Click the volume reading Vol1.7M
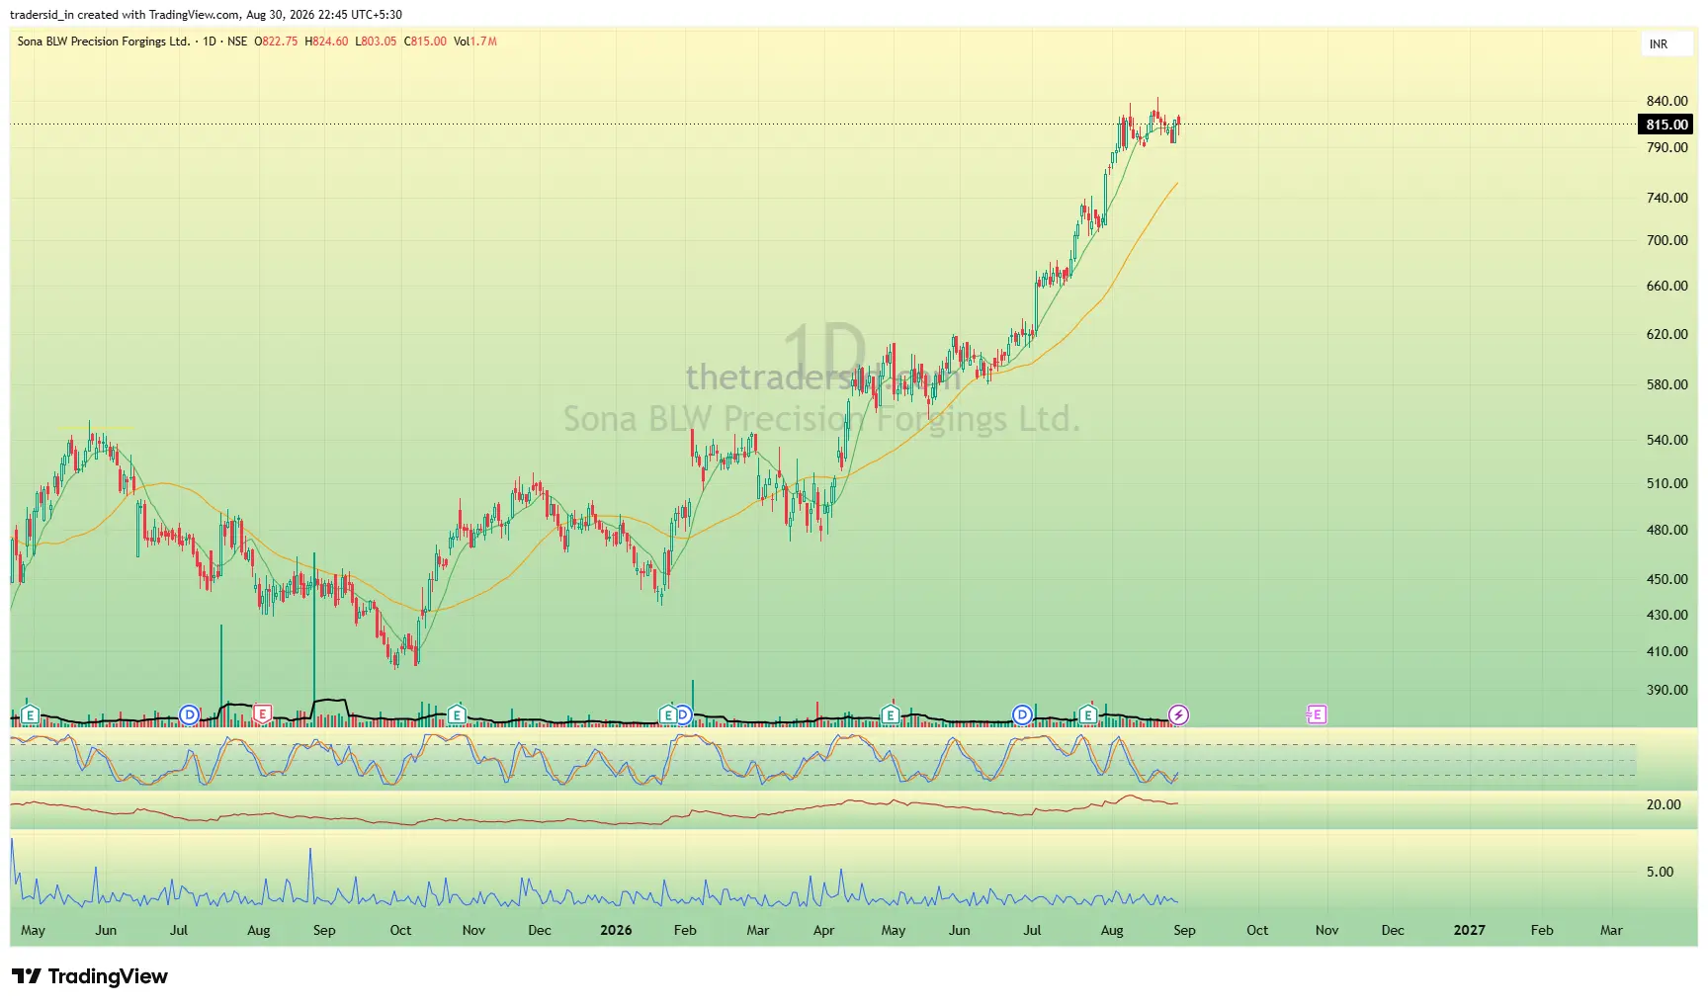 (x=475, y=42)
